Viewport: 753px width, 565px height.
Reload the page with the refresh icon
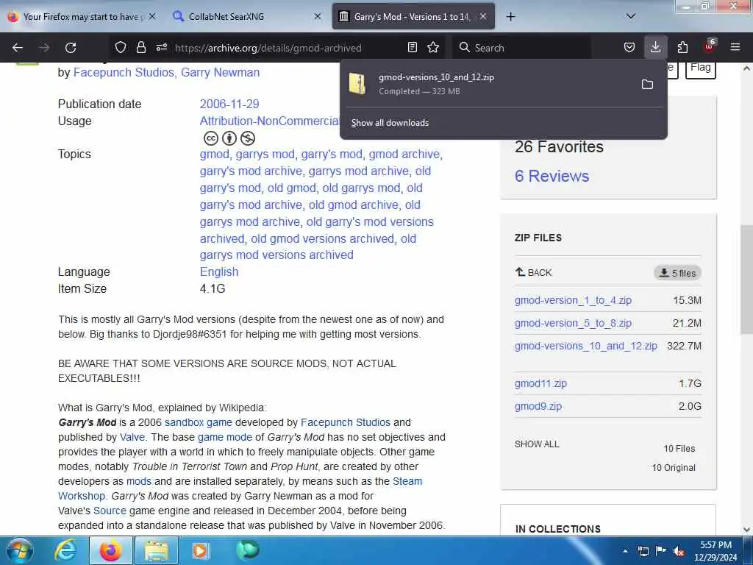71,48
